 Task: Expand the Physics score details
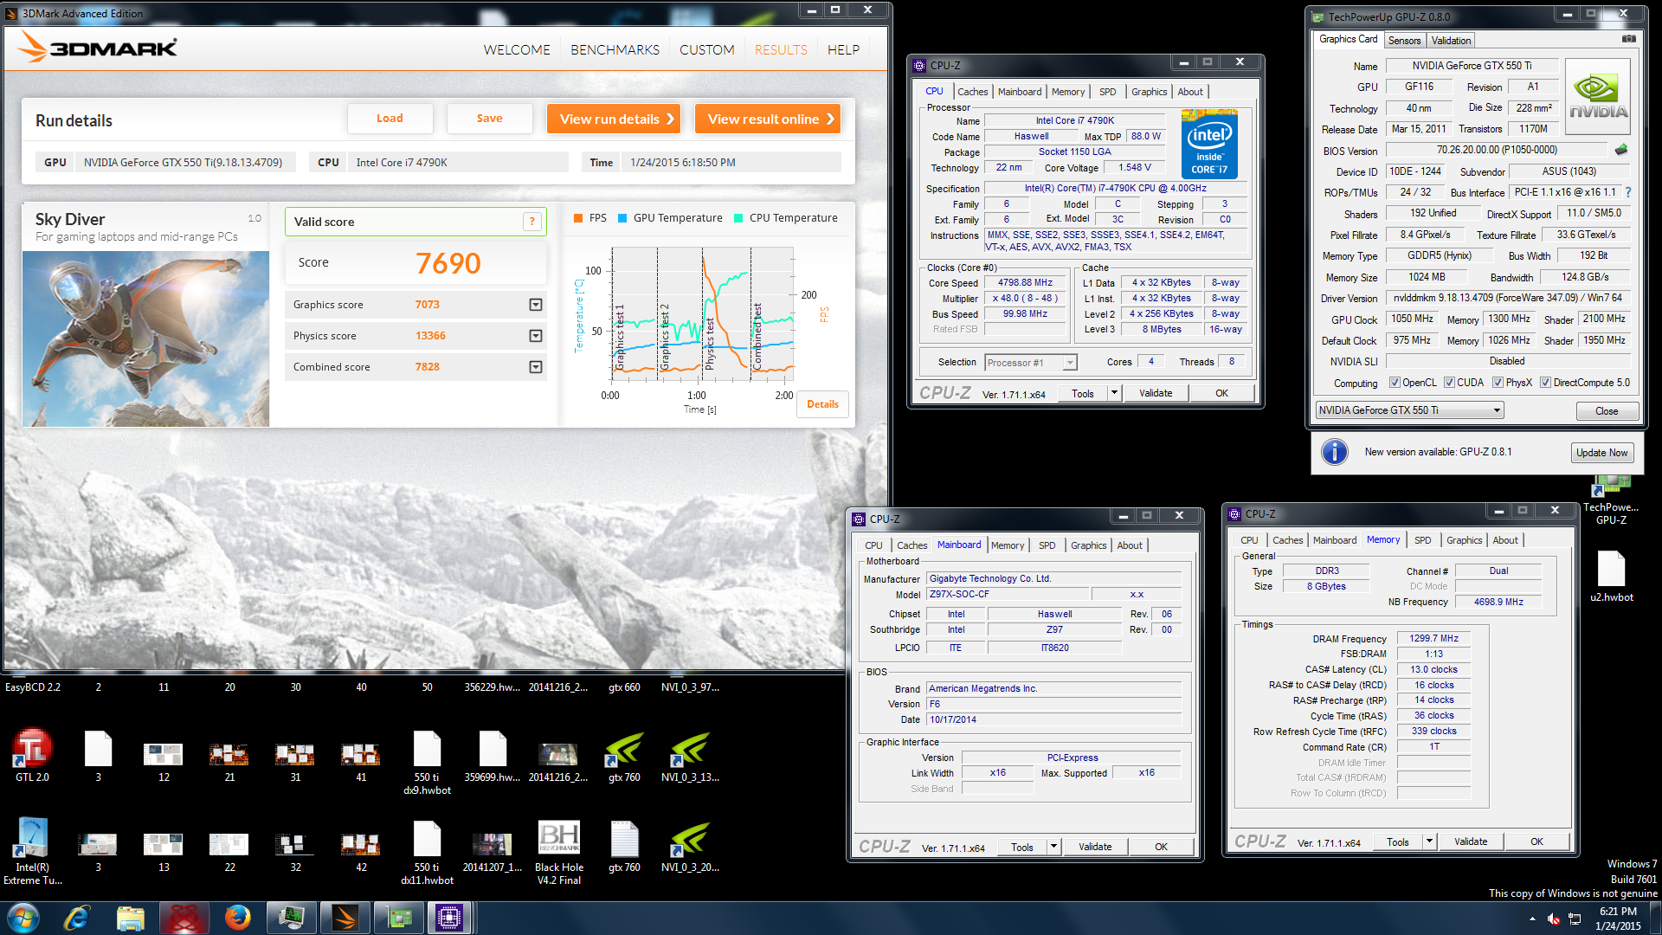click(x=536, y=336)
